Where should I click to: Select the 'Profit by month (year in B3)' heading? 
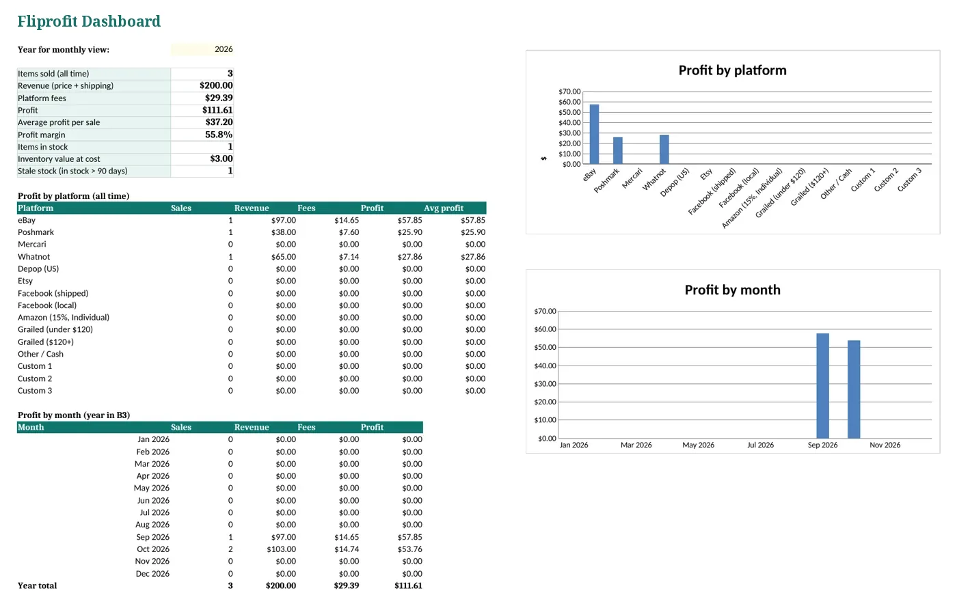74,415
